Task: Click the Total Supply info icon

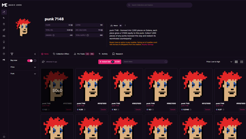Action: (88, 35)
